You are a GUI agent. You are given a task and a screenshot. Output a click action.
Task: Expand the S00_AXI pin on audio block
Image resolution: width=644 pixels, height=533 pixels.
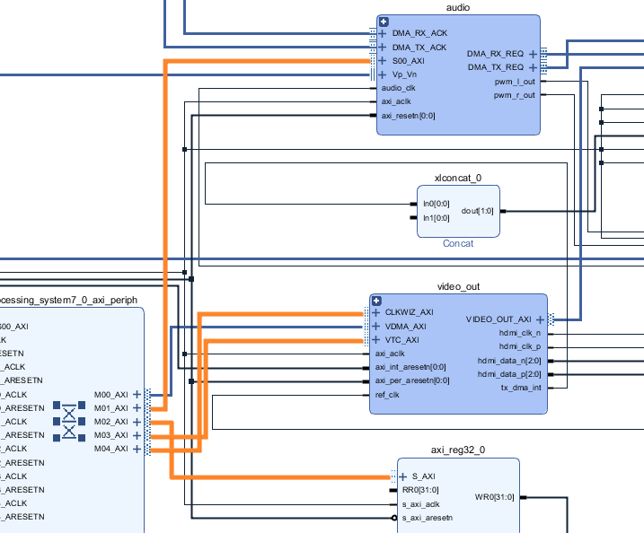pos(384,61)
